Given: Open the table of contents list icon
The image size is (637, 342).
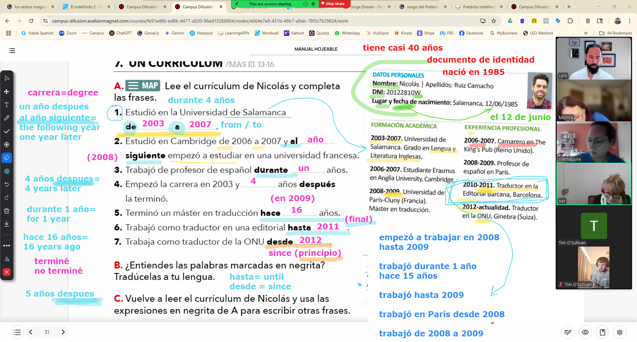Looking at the screenshot, I should tap(12, 51).
